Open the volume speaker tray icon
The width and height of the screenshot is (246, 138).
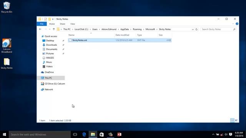tap(226, 135)
